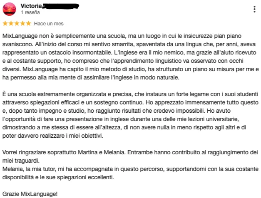Open reviewer Victoria's profile name link
This screenshot has width=261, height=198.
[x=31, y=6]
